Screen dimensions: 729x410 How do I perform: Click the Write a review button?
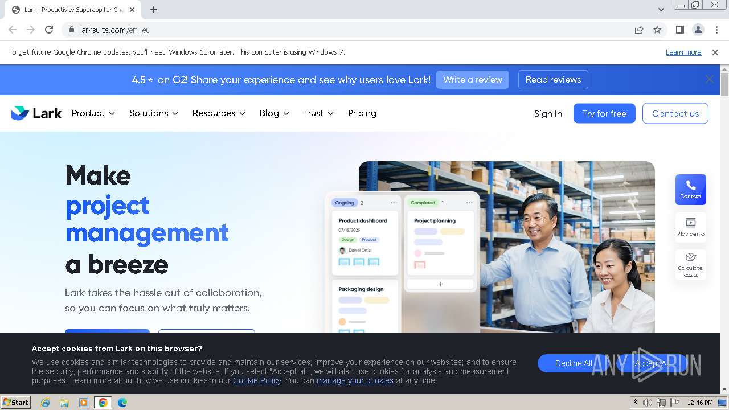tap(473, 80)
